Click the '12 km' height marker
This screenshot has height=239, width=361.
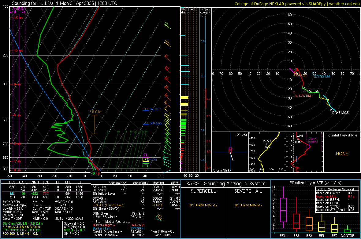(x=18, y=51)
